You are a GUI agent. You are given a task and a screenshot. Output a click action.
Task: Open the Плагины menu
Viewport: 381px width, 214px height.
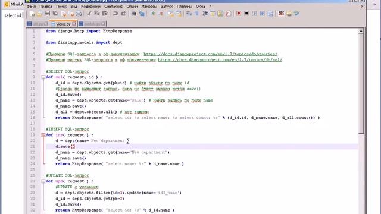[x=185, y=7]
